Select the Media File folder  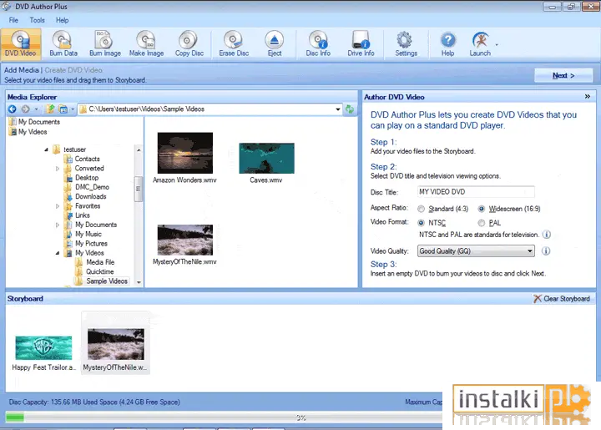[x=100, y=262]
